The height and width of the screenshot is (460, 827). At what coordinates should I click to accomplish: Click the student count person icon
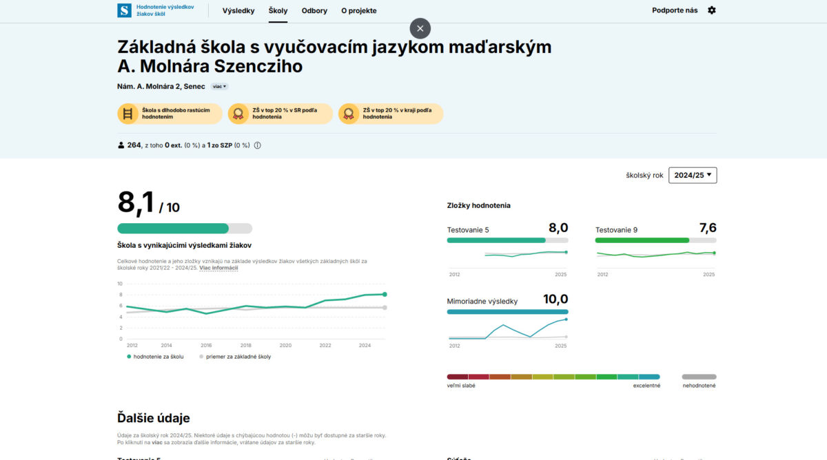click(121, 145)
